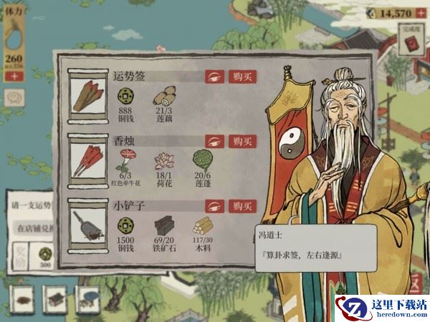Toggle the eye icon beside 香烛
Viewport: 430px width, 322px height.
pos(215,142)
